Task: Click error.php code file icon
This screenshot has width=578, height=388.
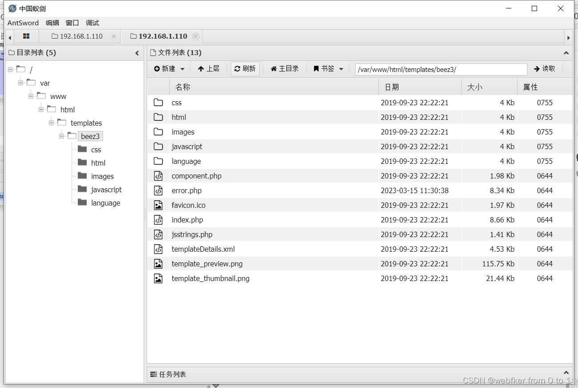Action: 158,190
